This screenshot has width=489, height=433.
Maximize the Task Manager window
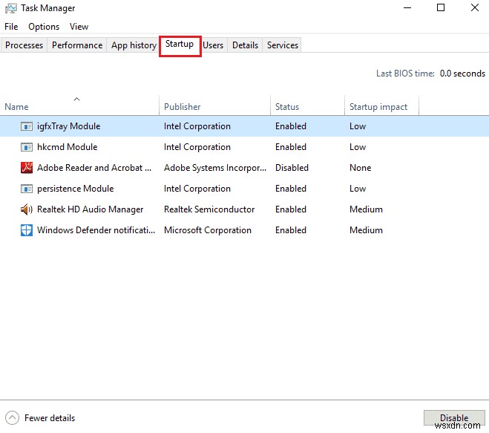click(x=441, y=8)
